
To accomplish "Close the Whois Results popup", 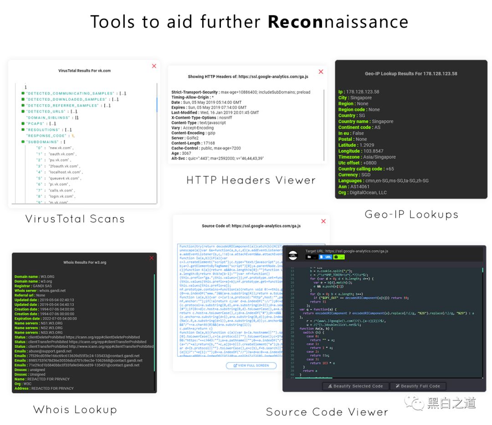I will click(x=152, y=258).
